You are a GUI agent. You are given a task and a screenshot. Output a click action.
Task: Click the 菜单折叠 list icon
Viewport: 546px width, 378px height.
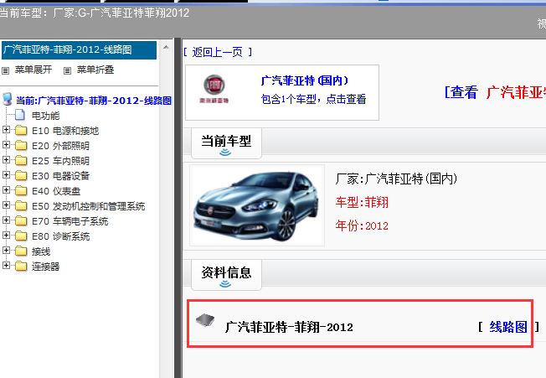(x=67, y=70)
